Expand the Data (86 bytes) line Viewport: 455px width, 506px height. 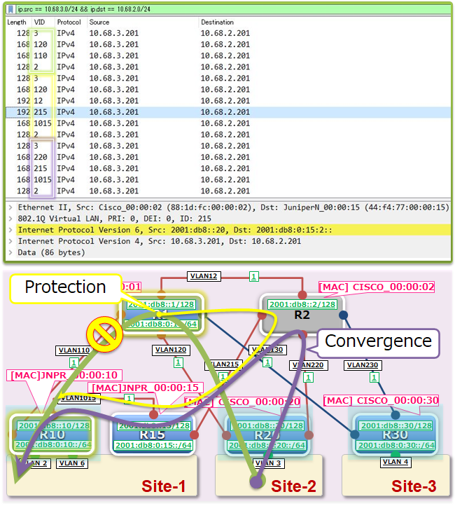click(10, 253)
